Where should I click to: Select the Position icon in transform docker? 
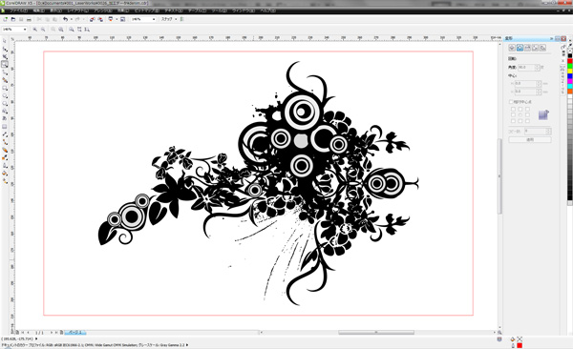click(512, 48)
